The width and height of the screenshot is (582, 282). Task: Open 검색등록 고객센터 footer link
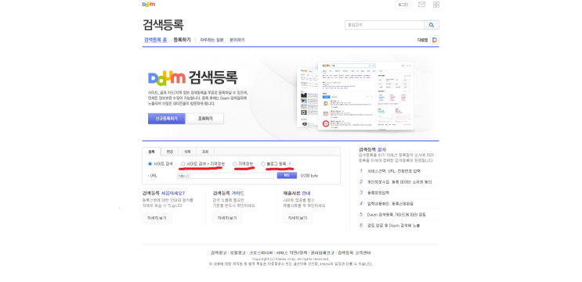tap(354, 253)
